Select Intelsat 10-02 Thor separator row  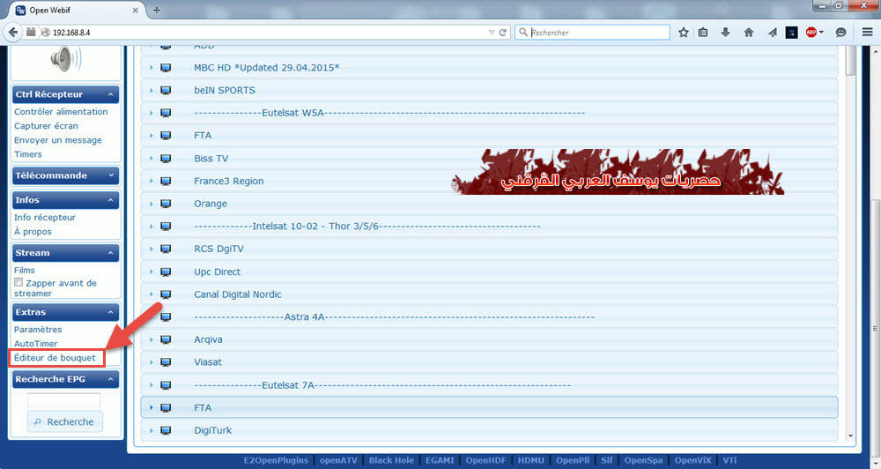489,226
